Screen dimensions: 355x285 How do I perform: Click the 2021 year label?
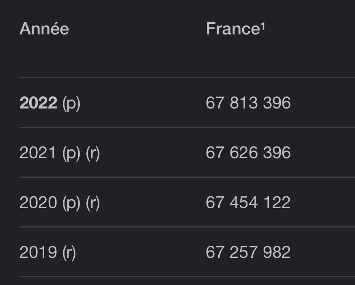pos(38,153)
